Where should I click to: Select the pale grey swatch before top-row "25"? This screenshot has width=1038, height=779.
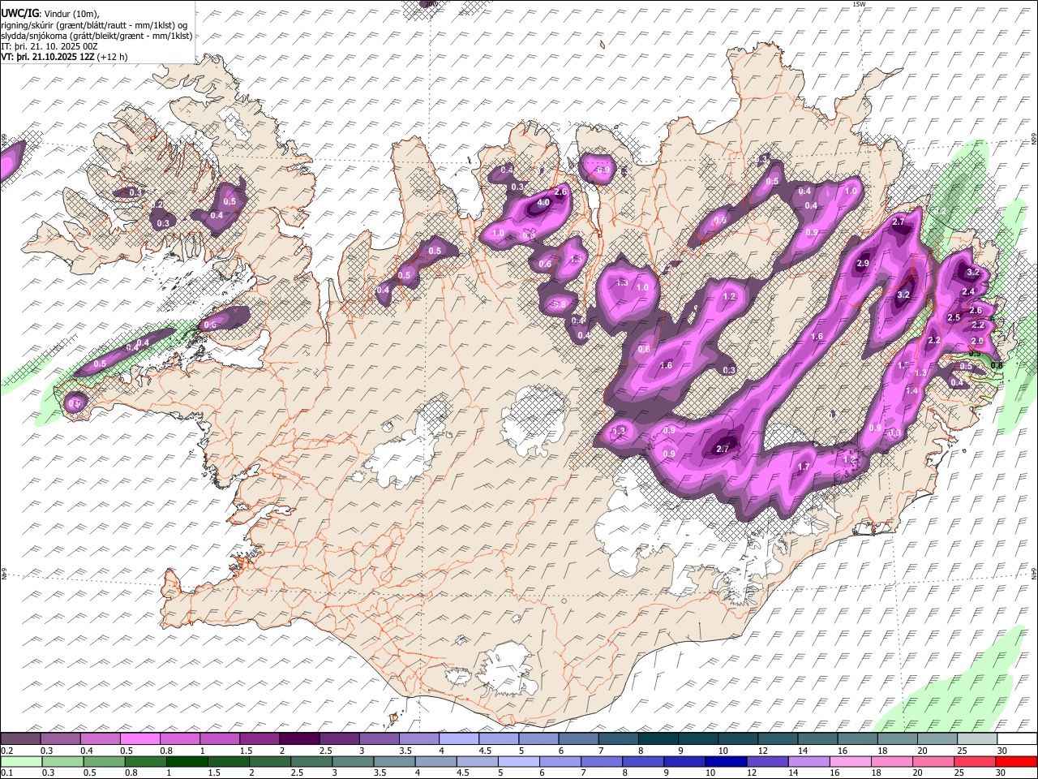click(977, 739)
